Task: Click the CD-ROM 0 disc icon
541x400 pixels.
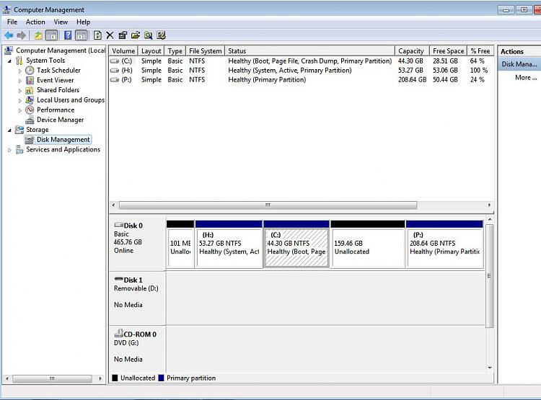Action: [x=119, y=333]
